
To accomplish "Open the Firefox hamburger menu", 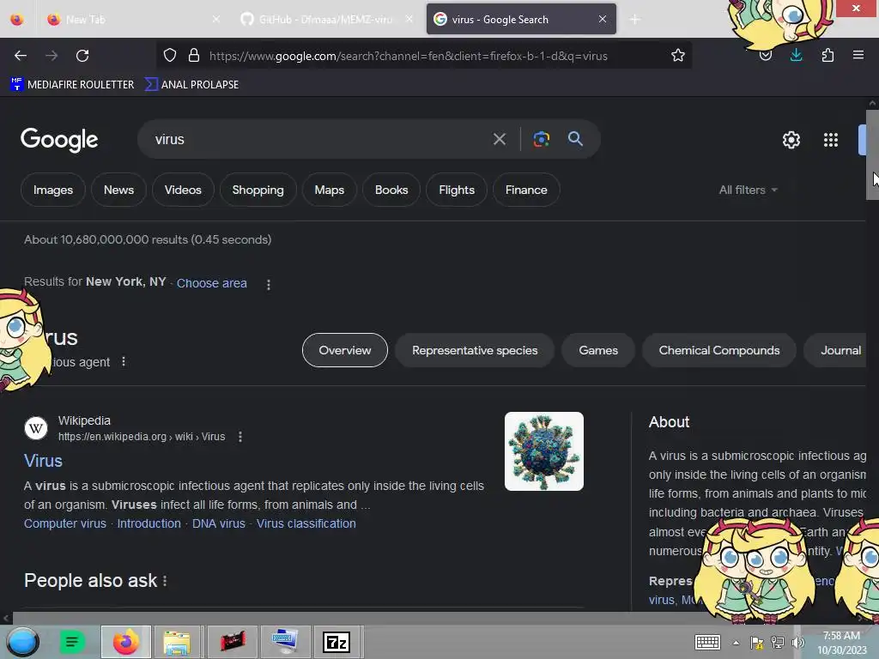I will click(x=858, y=55).
